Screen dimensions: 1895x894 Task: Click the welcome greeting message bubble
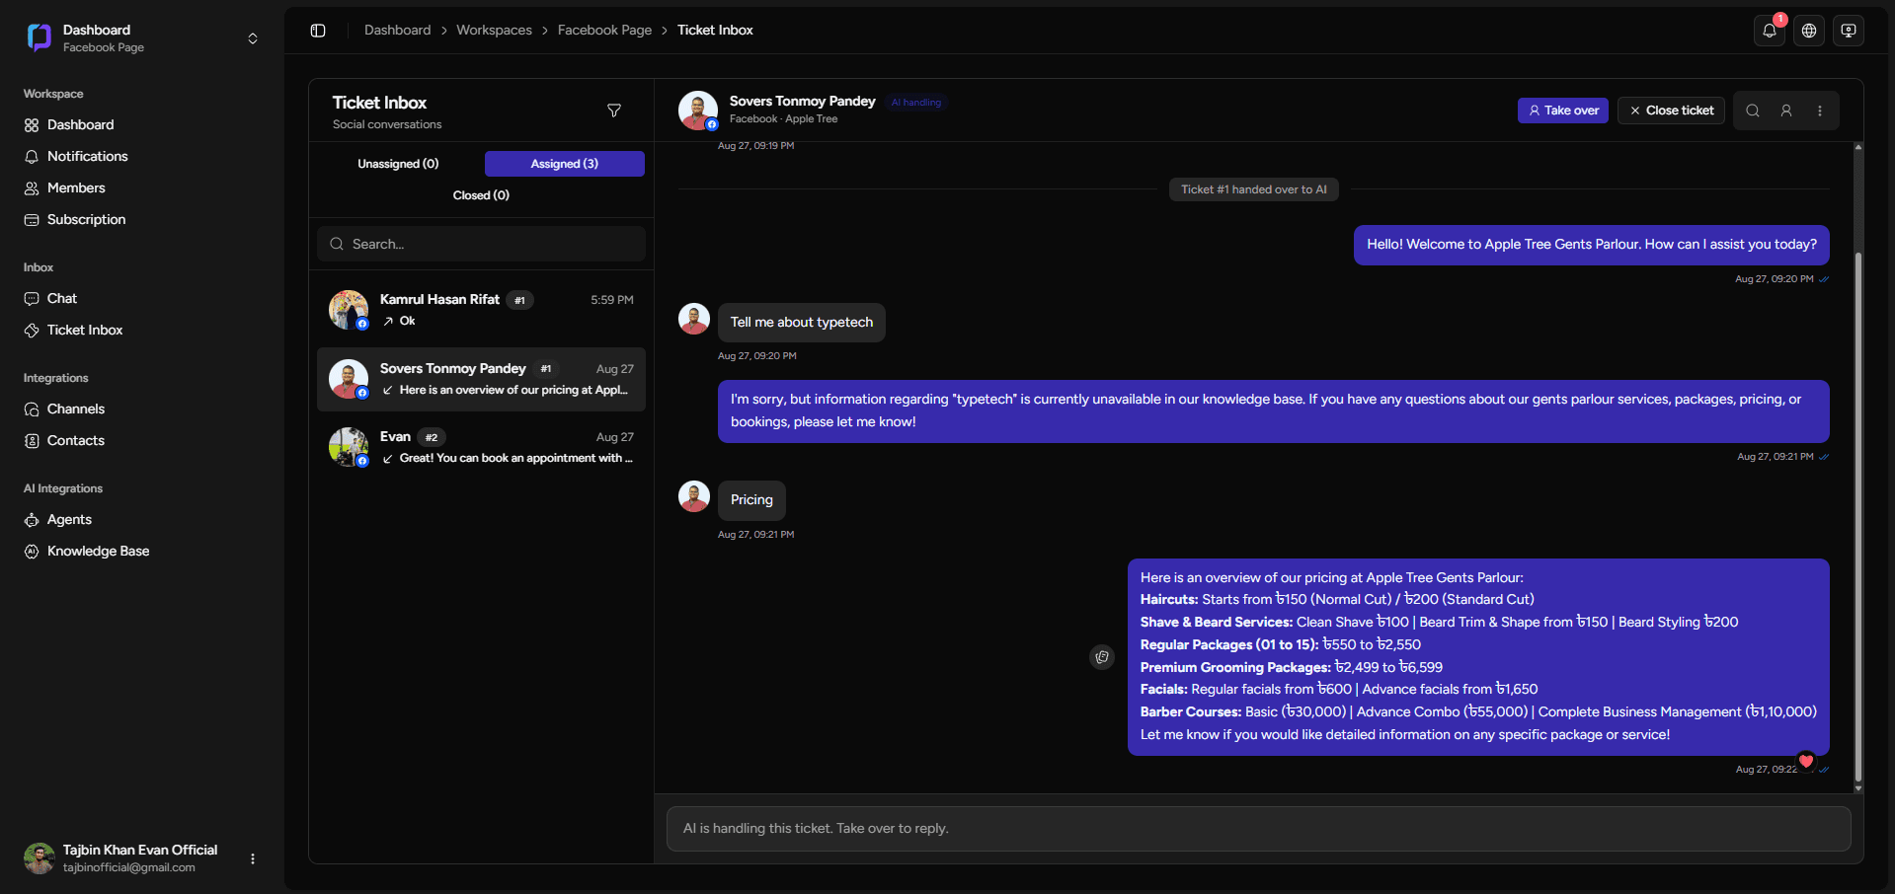1592,245
